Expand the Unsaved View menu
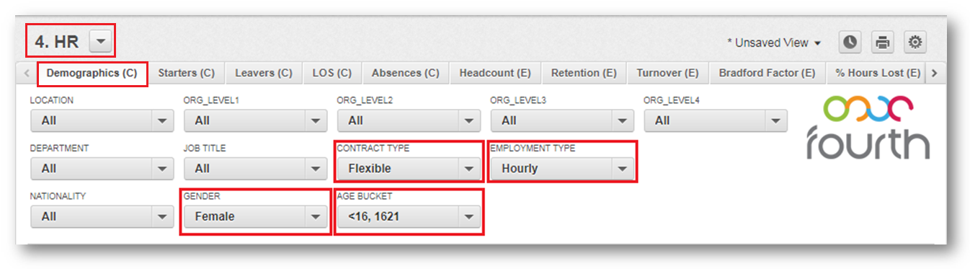The width and height of the screenshot is (970, 269). pyautogui.click(x=775, y=43)
